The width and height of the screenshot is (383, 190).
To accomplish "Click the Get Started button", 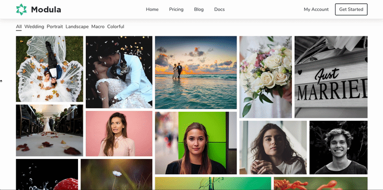I will [351, 10].
